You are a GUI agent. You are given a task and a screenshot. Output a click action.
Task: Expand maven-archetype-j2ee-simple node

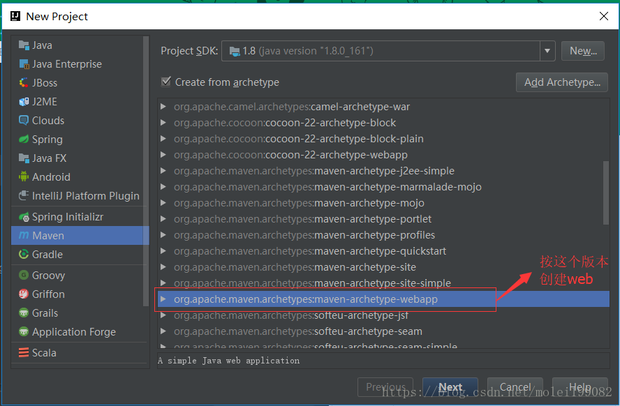tap(163, 171)
